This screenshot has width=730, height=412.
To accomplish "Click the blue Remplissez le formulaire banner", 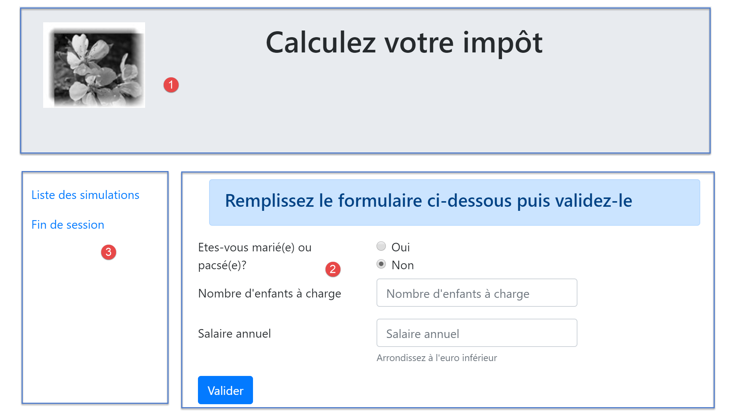I will (x=454, y=202).
